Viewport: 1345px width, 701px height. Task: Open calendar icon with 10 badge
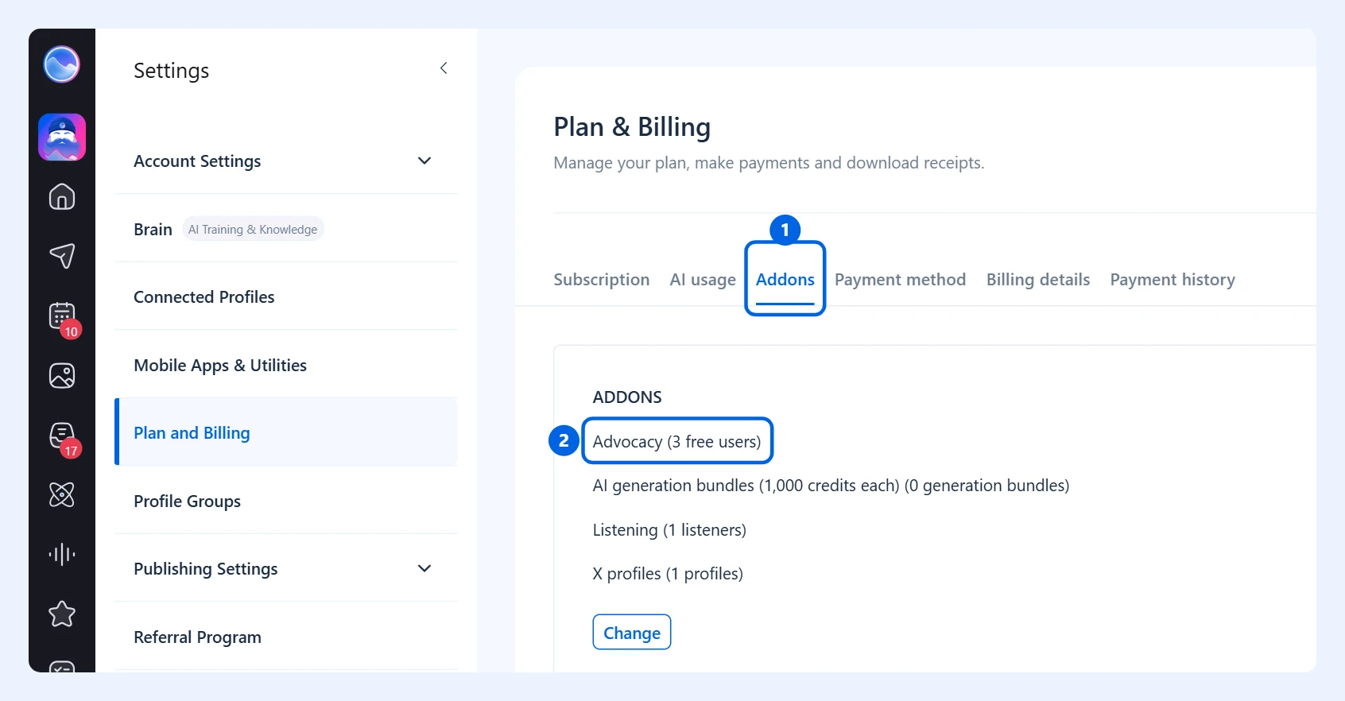[62, 316]
